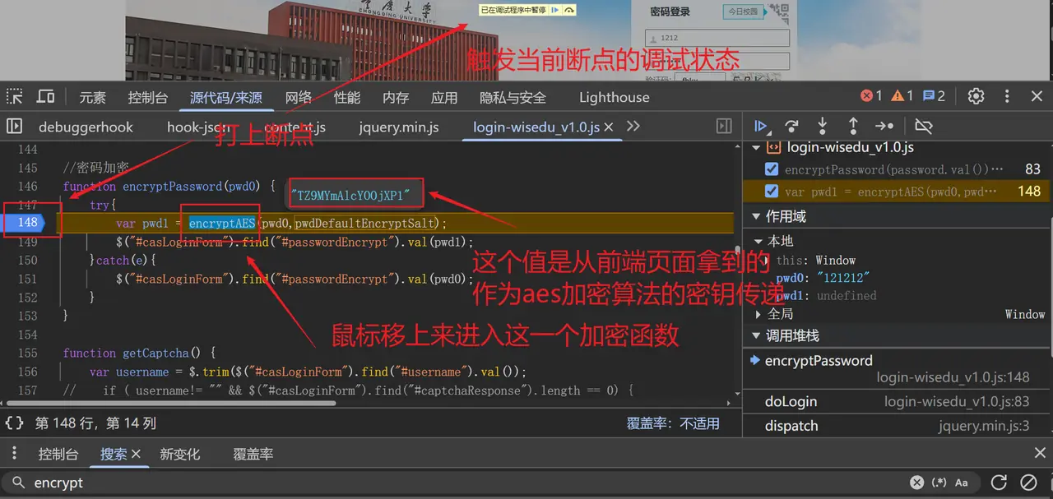1053x499 pixels.
Task: Toggle the regex search option
Action: pyautogui.click(x=939, y=483)
